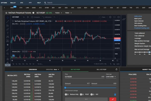Viewport: 151px width, 101px height.
Task: Add VeChain Perpetual Futures to favorites star
Action: coord(6,13)
